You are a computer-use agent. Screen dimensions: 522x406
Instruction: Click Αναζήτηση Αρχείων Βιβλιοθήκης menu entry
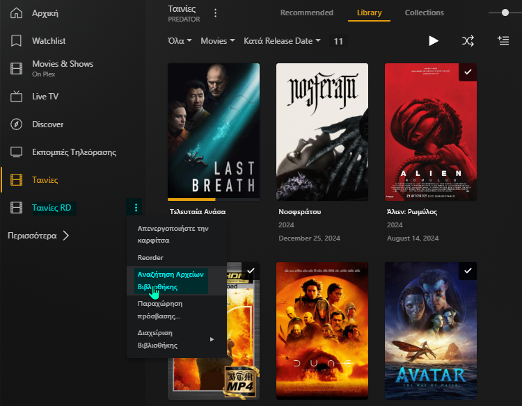click(177, 281)
